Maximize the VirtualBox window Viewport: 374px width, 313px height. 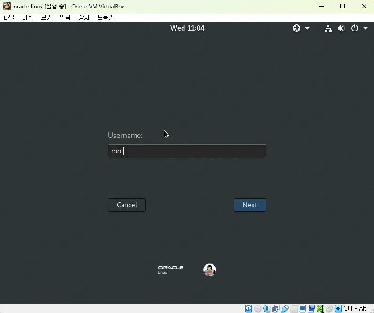click(x=343, y=7)
